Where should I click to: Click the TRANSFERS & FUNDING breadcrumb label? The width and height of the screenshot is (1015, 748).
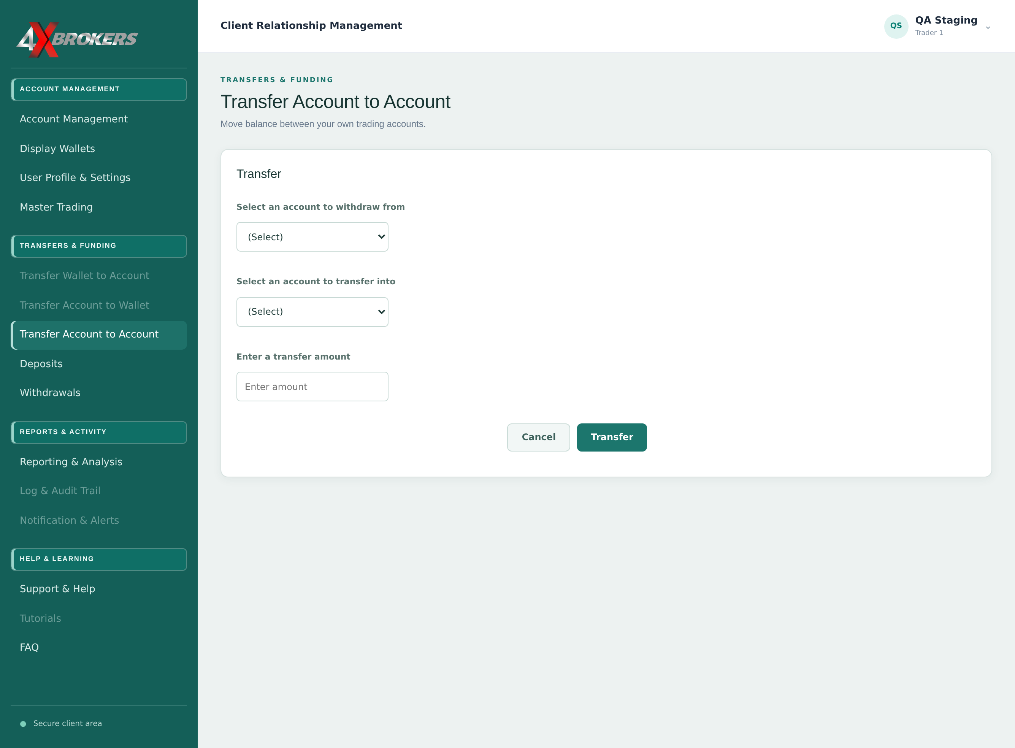pos(277,80)
